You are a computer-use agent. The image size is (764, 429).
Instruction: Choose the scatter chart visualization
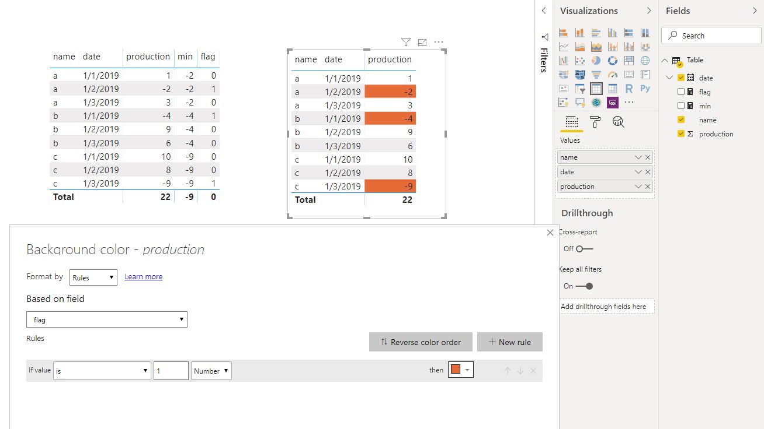tap(580, 61)
